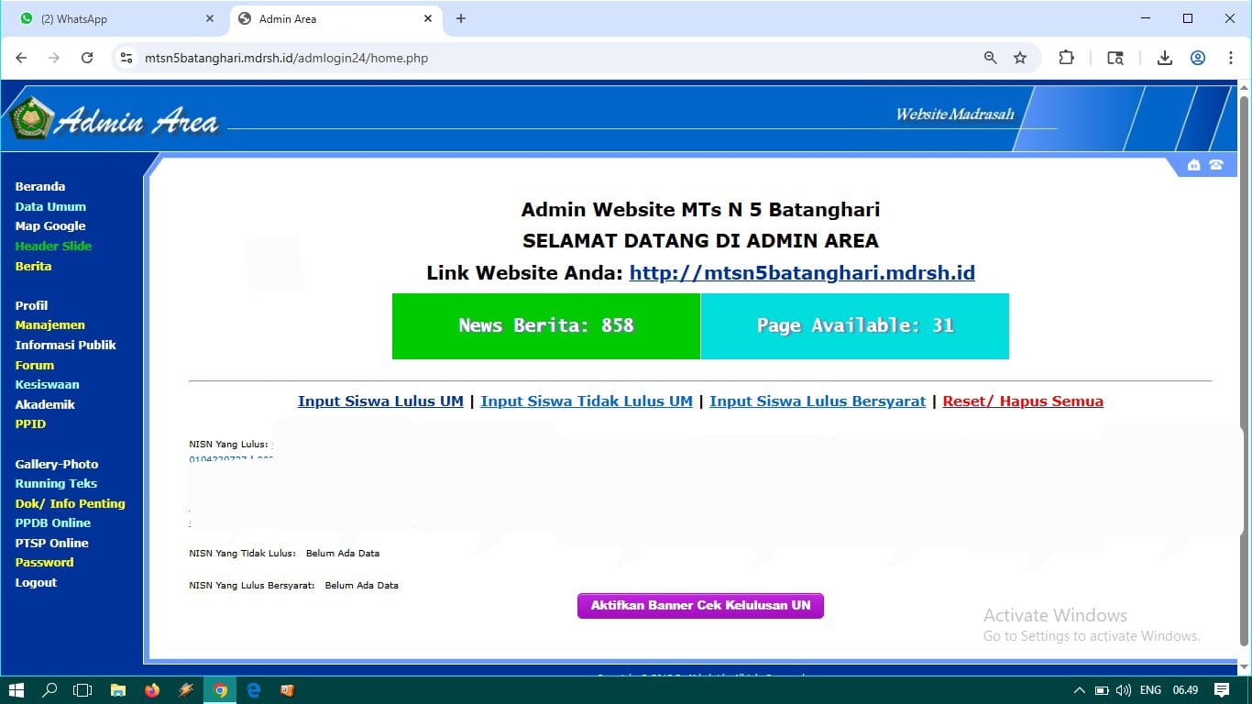Launch Firefox from the taskbar
The image size is (1252, 704).
point(152,690)
